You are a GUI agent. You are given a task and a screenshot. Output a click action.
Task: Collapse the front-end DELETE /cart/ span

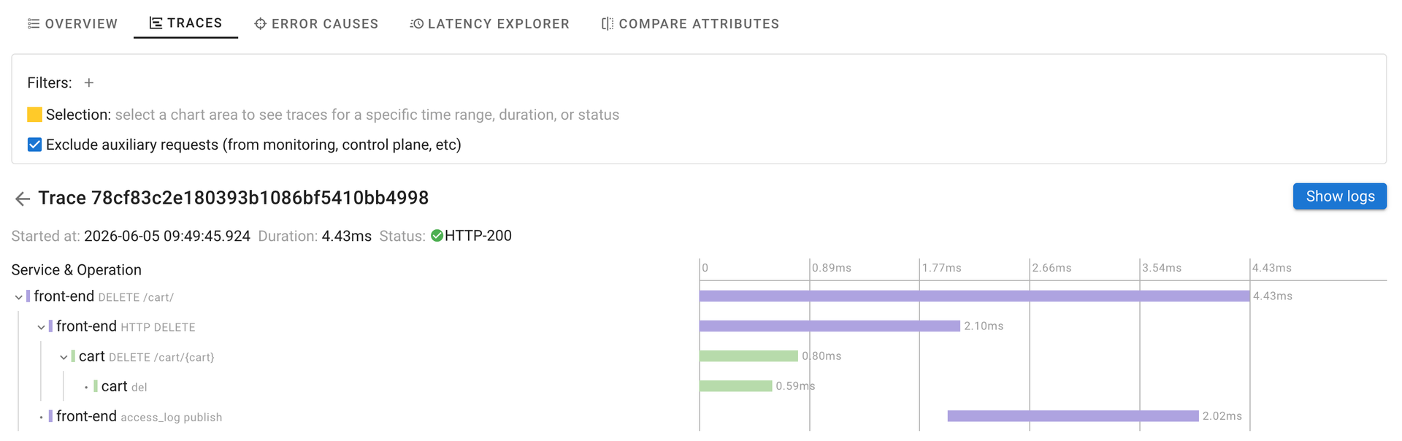click(x=18, y=297)
